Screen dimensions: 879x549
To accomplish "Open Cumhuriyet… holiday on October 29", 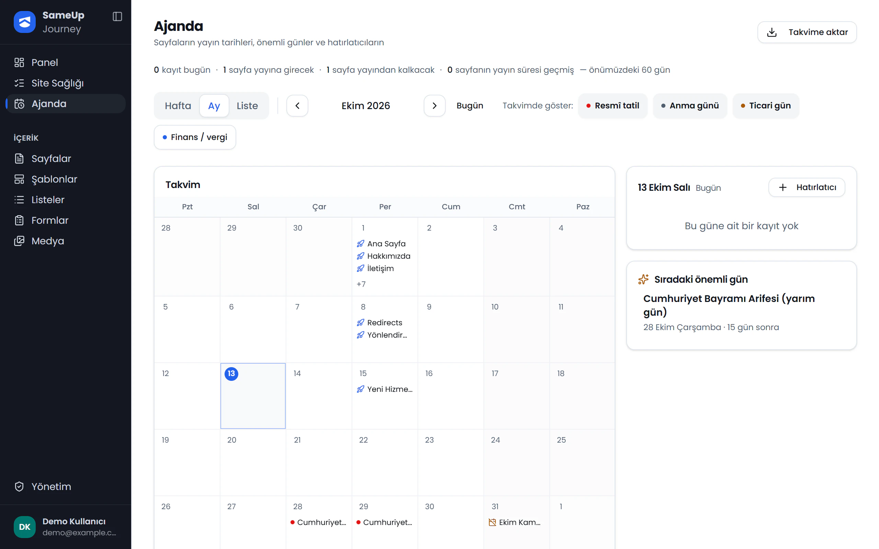I will point(384,522).
